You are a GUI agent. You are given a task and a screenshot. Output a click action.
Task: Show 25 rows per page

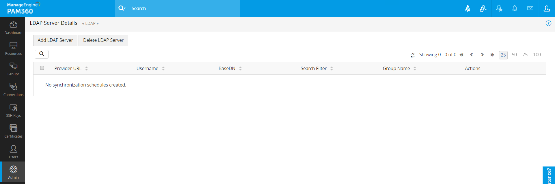(503, 55)
